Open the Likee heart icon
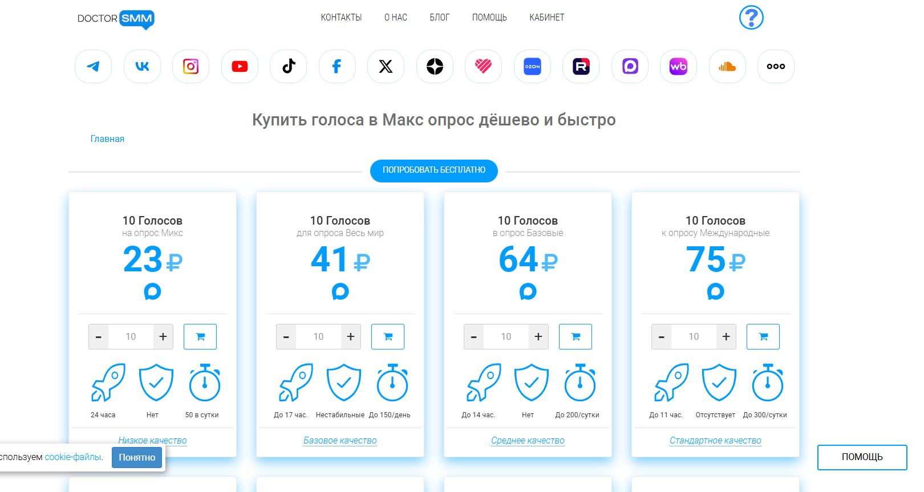 [483, 67]
